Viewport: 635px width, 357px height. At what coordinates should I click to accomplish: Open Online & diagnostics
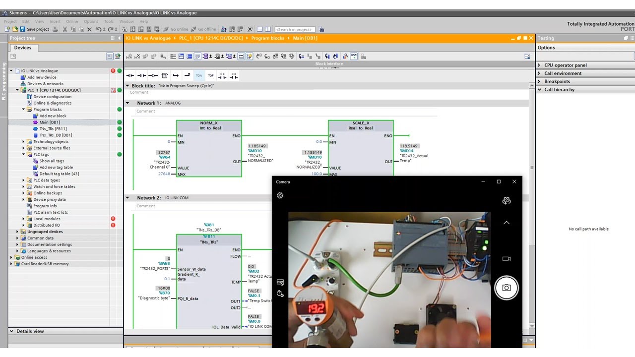[x=53, y=103]
